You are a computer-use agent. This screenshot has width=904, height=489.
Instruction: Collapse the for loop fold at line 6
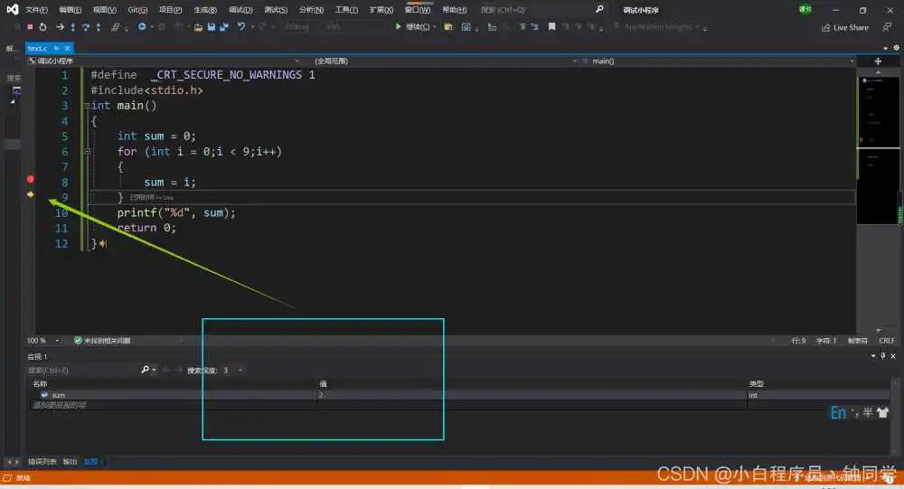[x=87, y=152]
